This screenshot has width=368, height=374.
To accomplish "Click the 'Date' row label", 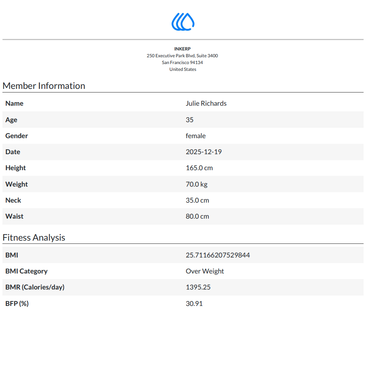I will coord(13,152).
